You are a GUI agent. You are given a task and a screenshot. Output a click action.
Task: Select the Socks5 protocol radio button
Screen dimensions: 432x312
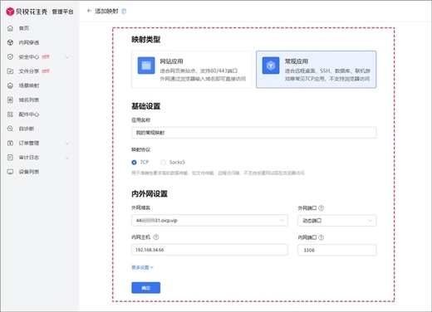click(163, 163)
